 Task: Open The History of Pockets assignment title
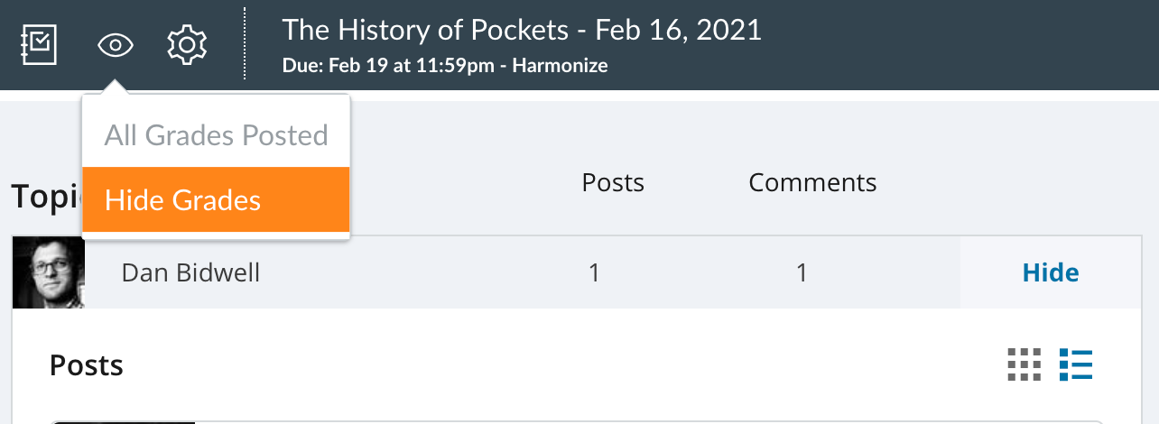[x=522, y=30]
